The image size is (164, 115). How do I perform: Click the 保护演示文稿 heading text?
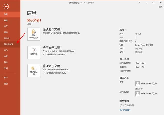(51, 29)
